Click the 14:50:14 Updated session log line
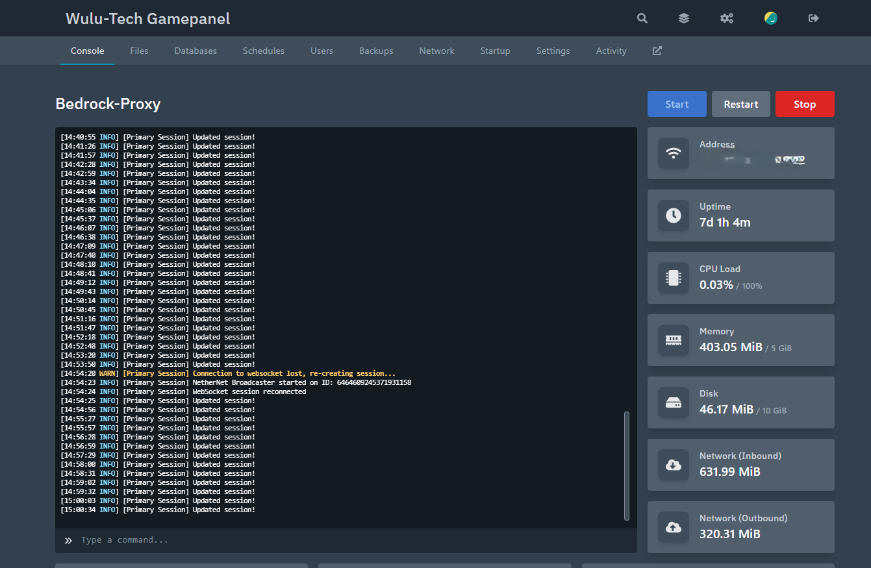The height and width of the screenshot is (568, 871). (x=158, y=301)
